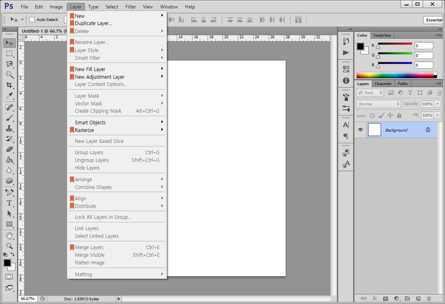The image size is (445, 304).
Task: Select the Sponge tool
Action: coord(9,181)
